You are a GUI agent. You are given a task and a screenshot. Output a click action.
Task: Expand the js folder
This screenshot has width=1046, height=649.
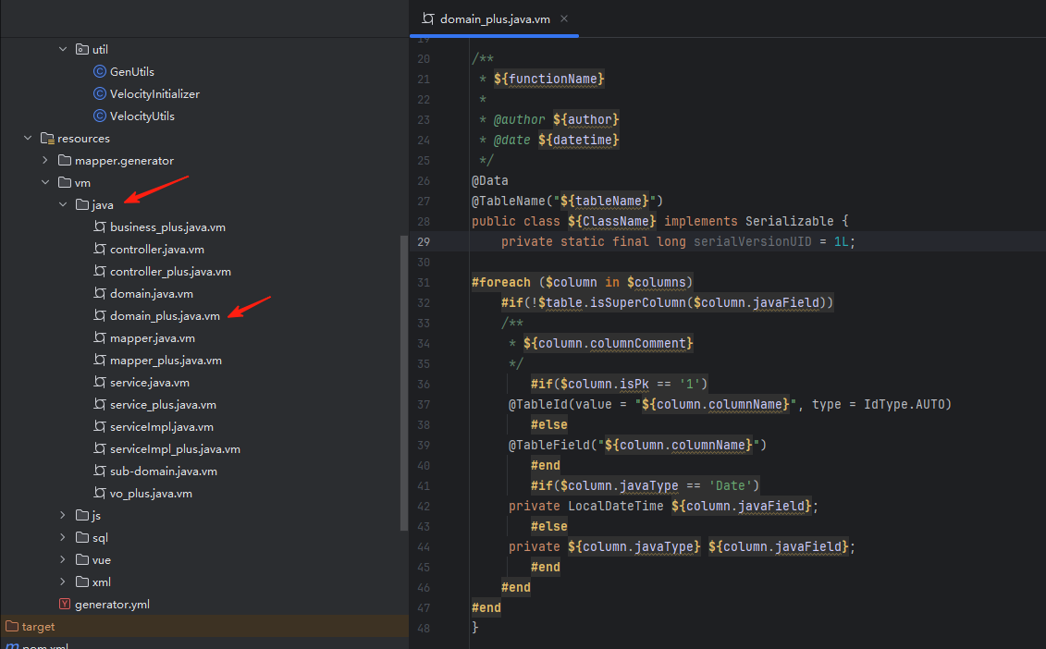tap(63, 515)
